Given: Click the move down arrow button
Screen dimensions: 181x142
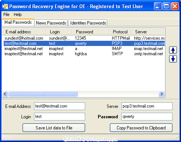Looking at the screenshot, I should click(x=173, y=59).
